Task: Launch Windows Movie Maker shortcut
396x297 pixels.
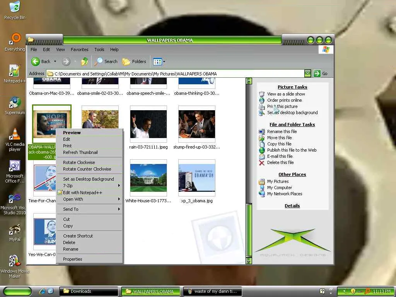Action: 15,267
